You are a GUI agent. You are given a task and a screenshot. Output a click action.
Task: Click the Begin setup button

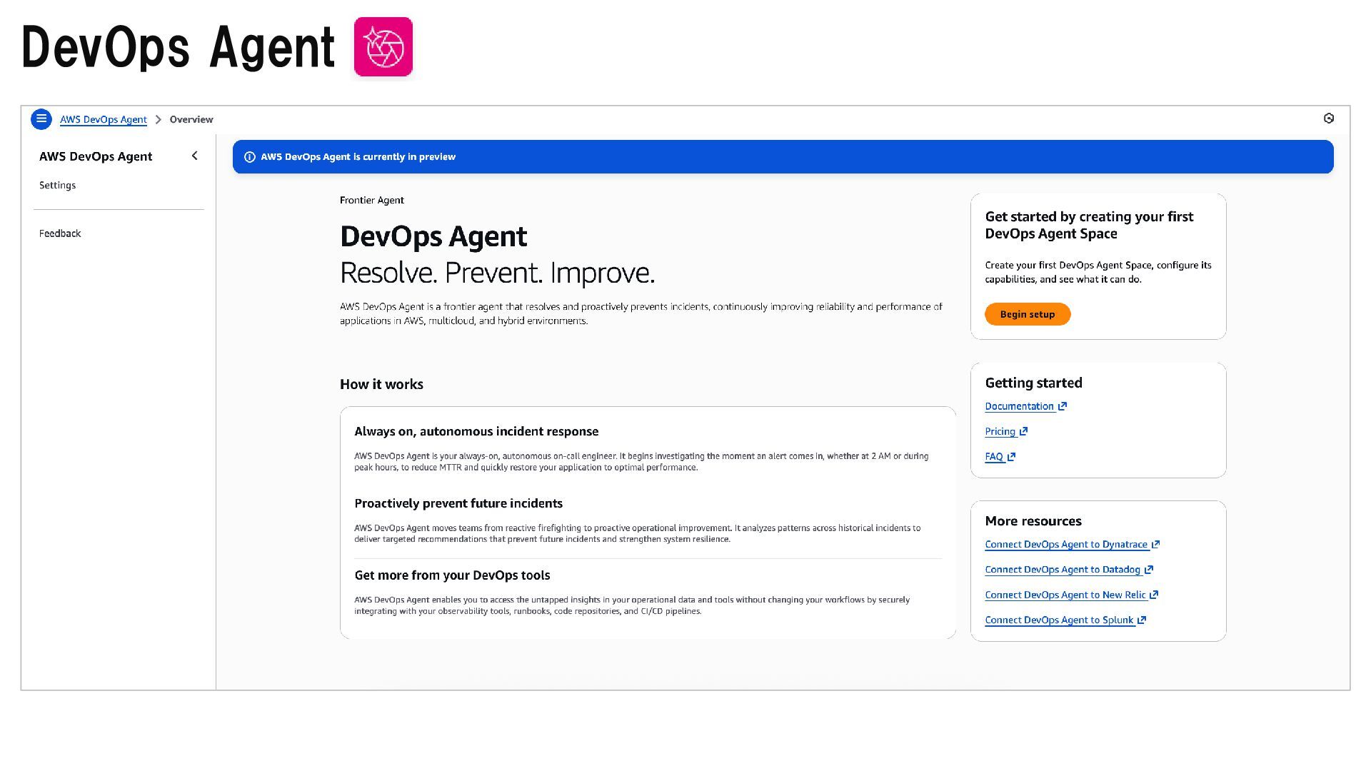click(1027, 314)
